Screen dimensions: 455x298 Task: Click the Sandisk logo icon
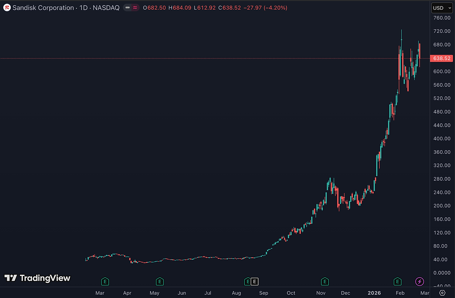[7, 7]
